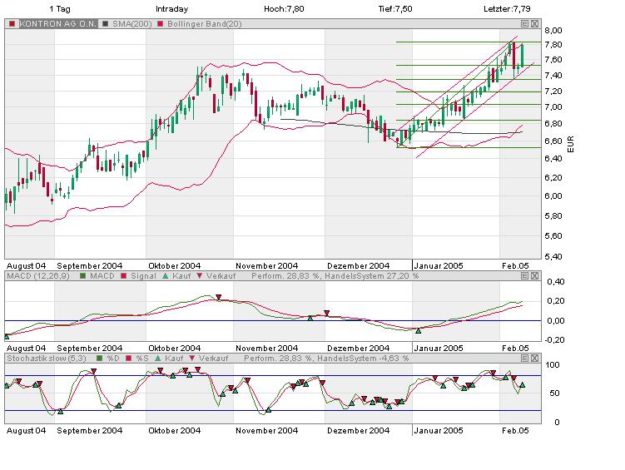The width and height of the screenshot is (625, 470).
Task: Switch to the Intraday view
Action: tap(171, 9)
